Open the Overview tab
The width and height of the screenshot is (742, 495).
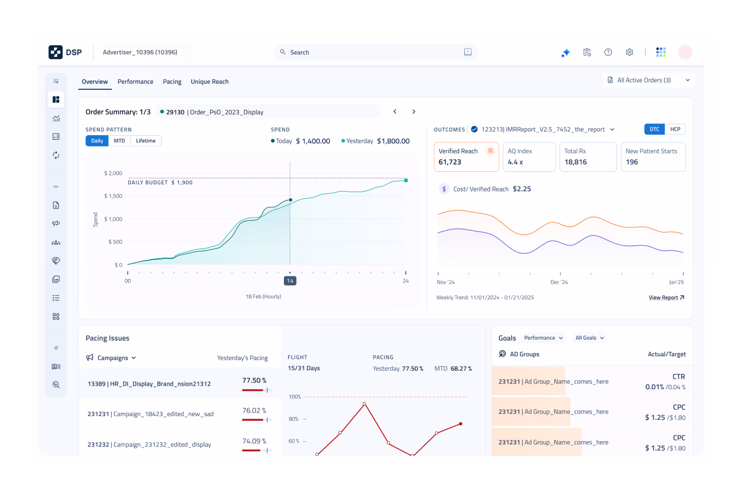coord(95,82)
